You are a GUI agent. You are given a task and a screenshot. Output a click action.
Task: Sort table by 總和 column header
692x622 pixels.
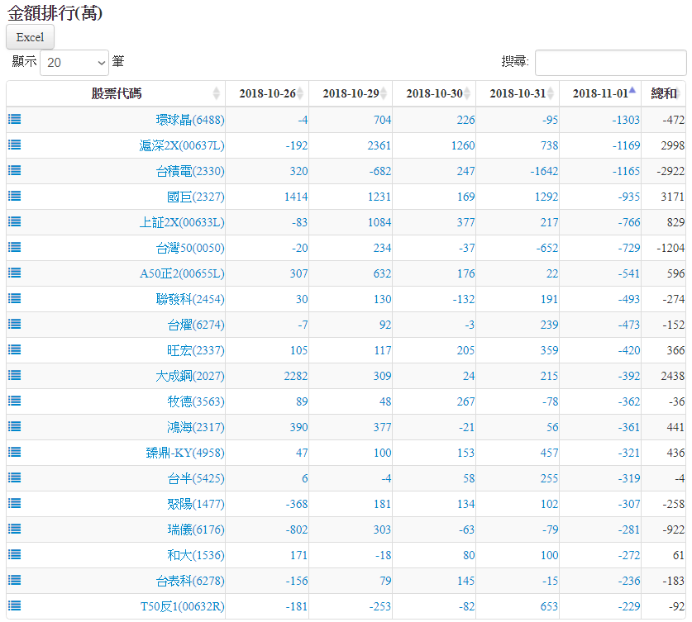[664, 93]
